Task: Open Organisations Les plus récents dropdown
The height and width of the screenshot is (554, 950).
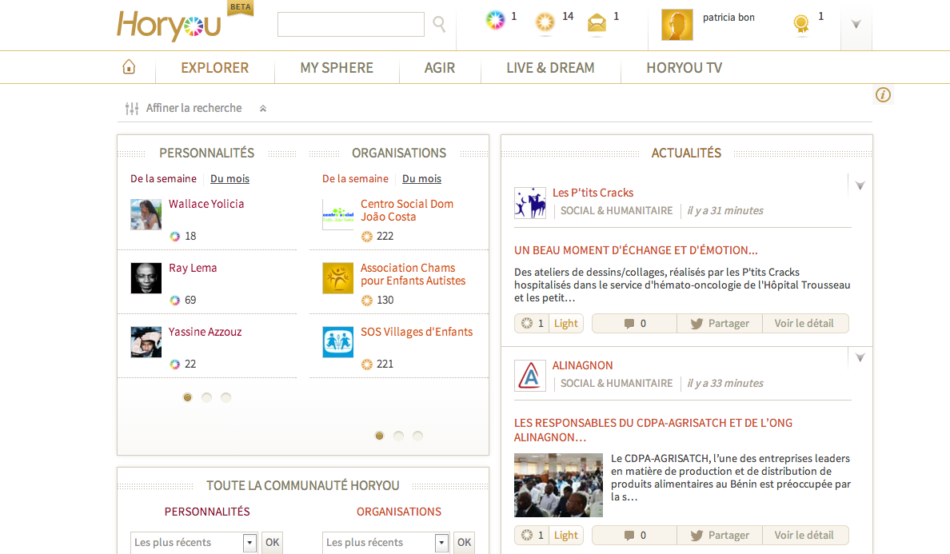Action: pos(385,543)
